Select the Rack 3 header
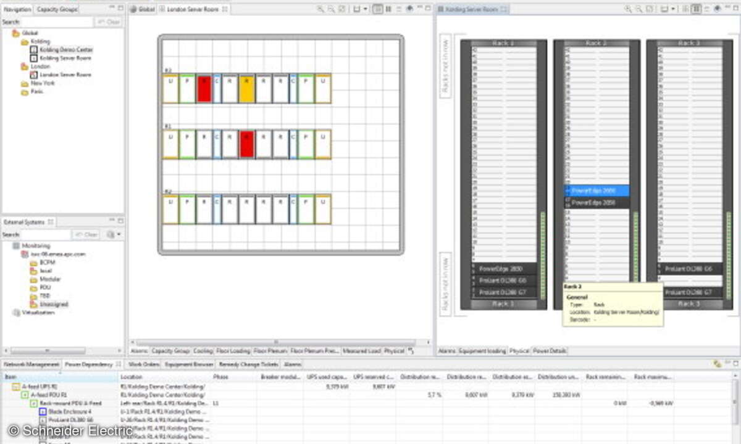741x444 pixels. point(689,43)
